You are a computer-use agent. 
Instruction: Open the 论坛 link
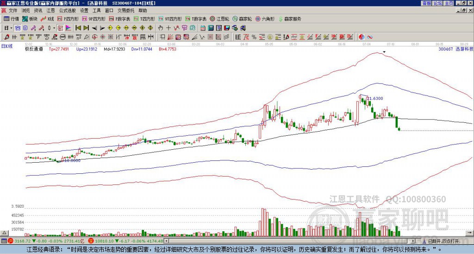(x=438, y=3)
